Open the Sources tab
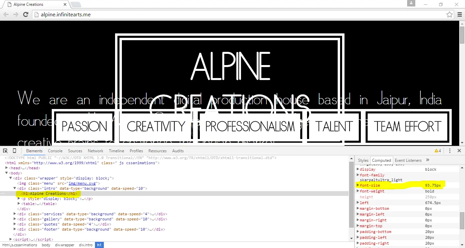465x248 pixels. pyautogui.click(x=75, y=151)
